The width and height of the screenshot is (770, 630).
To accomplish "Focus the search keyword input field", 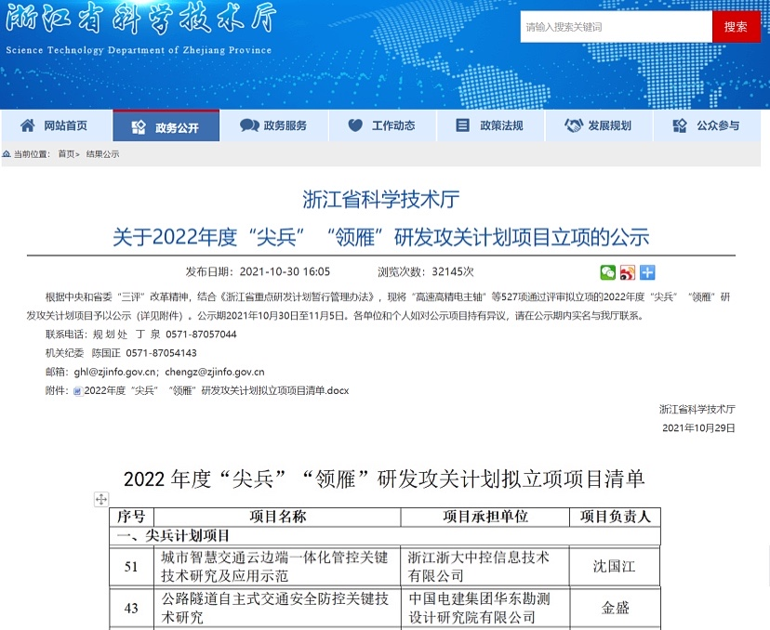I will pos(617,27).
